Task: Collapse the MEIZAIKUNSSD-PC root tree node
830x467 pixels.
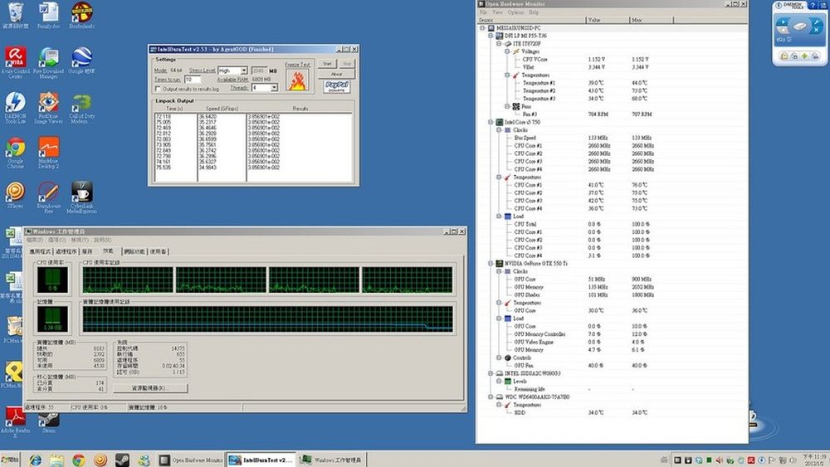Action: pos(483,28)
